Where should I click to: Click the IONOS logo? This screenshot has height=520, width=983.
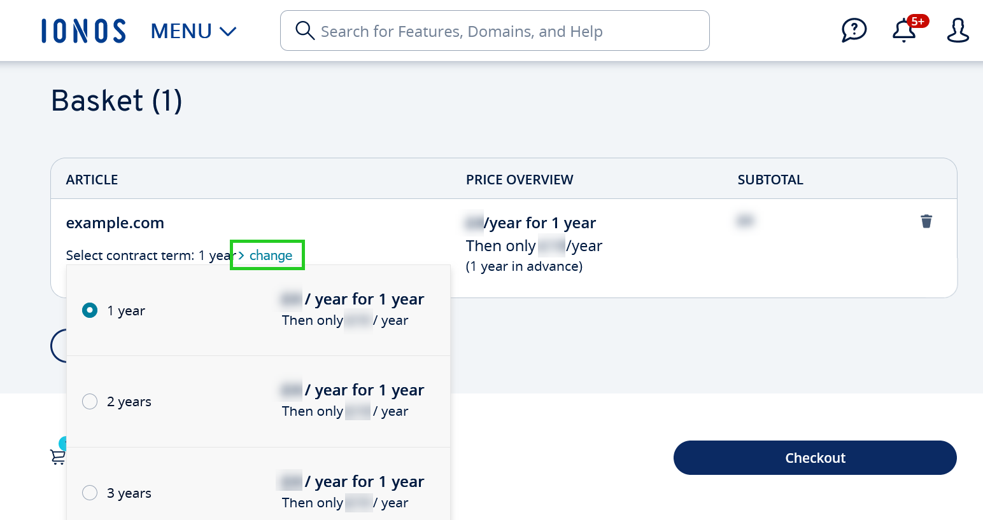pyautogui.click(x=83, y=31)
